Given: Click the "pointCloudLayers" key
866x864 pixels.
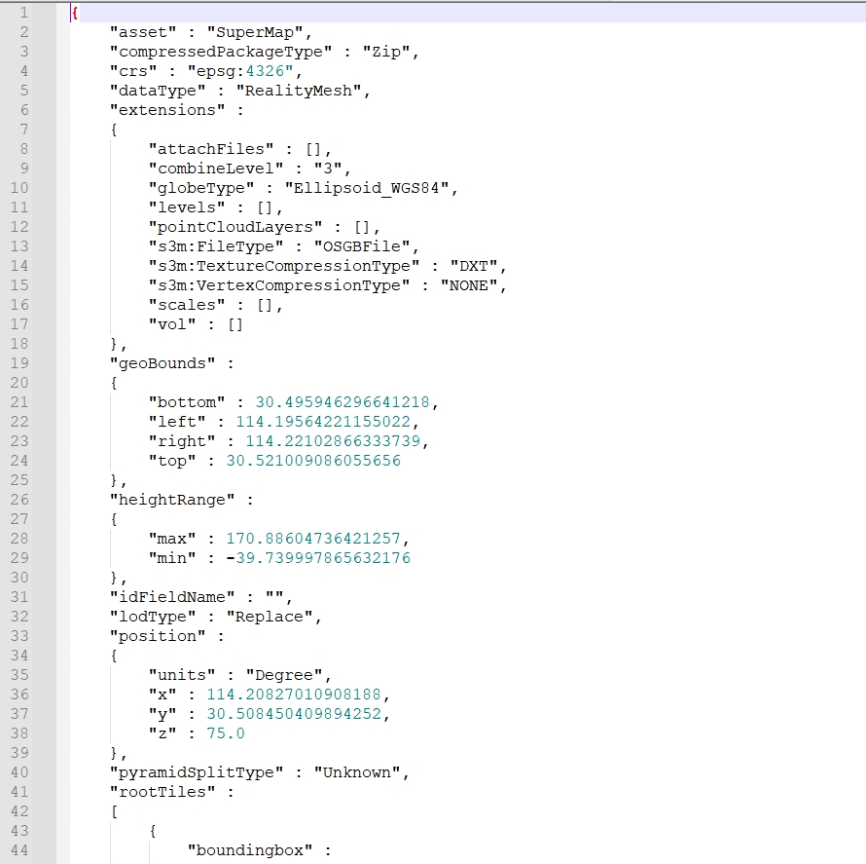Looking at the screenshot, I should click(235, 227).
